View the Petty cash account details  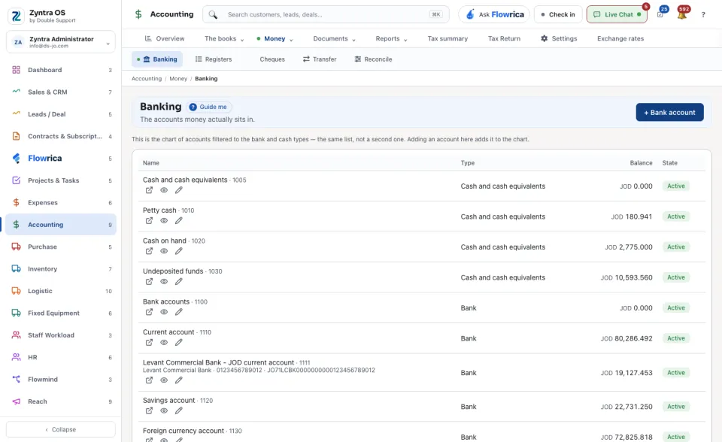(x=164, y=220)
